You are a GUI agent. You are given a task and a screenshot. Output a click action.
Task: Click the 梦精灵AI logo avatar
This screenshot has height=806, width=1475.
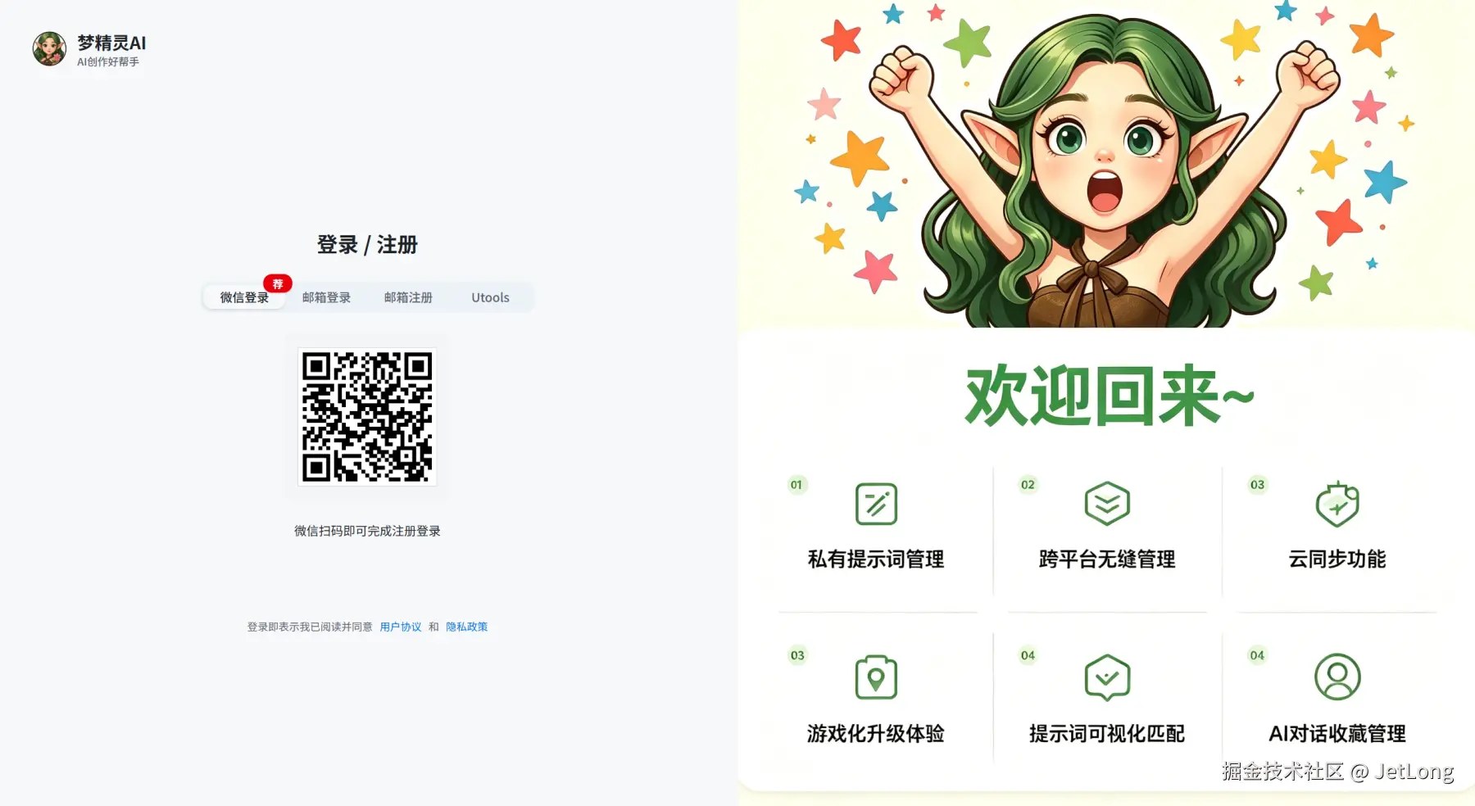(49, 49)
